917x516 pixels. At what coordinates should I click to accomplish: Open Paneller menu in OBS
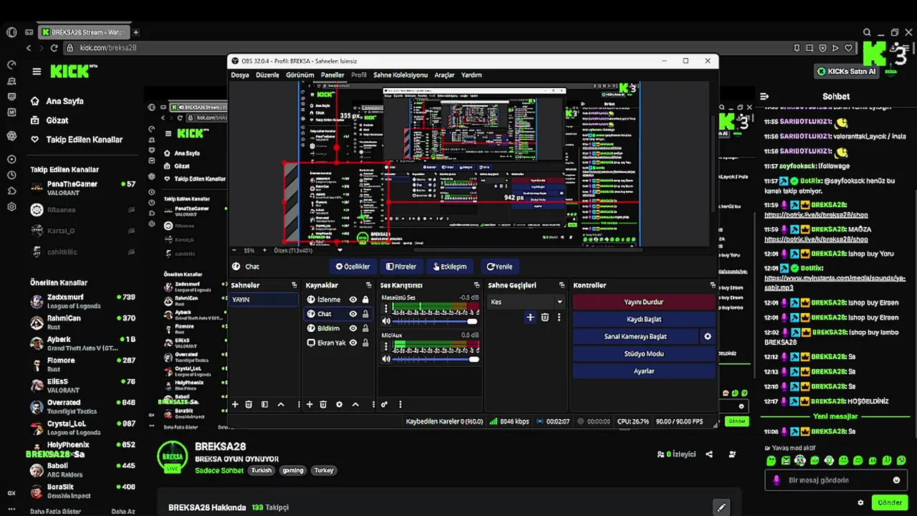pyautogui.click(x=332, y=75)
